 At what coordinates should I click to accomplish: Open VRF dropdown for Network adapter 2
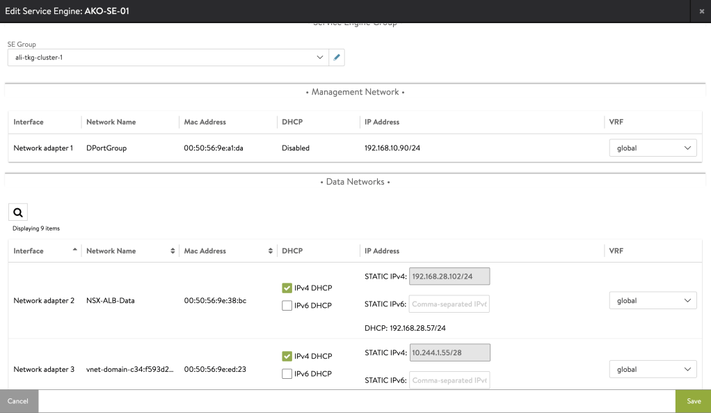(x=653, y=301)
